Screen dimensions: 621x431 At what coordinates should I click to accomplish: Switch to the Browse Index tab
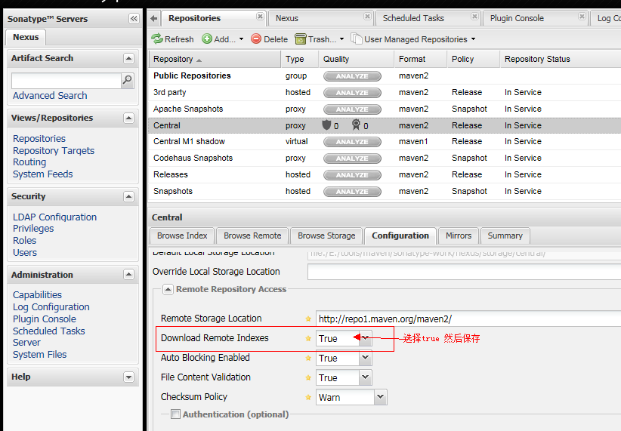[182, 236]
